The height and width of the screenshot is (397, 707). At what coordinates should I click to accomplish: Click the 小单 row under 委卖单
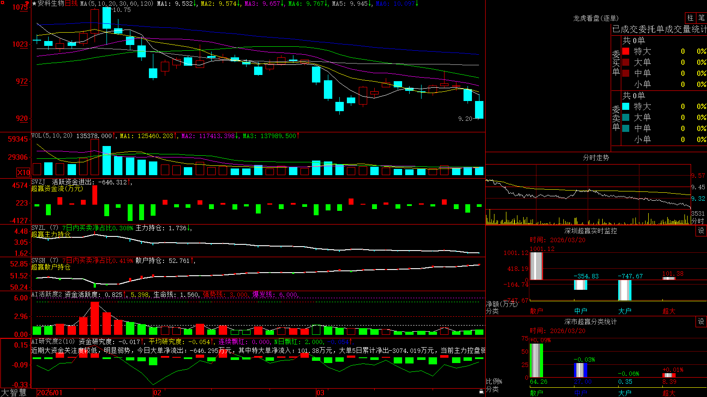(664, 139)
